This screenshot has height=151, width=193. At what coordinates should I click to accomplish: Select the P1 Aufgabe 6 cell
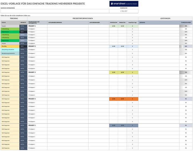37,44
